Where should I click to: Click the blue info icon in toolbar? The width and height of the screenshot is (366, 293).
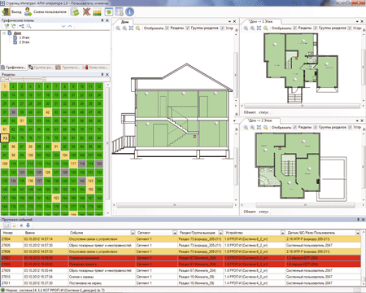pyautogui.click(x=130, y=11)
